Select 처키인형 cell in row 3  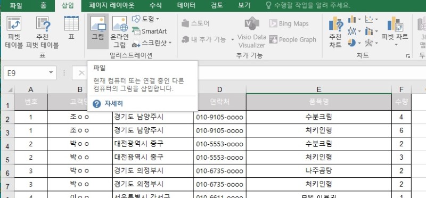318,130
